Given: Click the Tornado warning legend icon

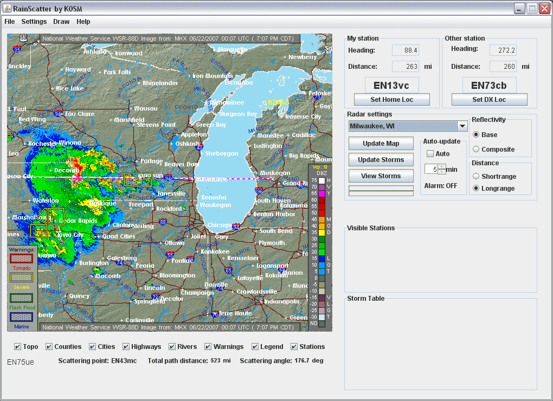Looking at the screenshot, I should [x=22, y=260].
